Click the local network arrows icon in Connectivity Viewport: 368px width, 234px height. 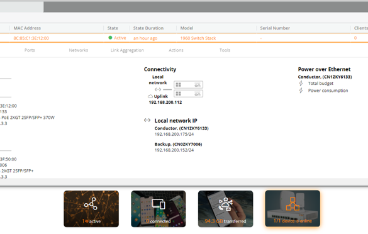click(158, 89)
